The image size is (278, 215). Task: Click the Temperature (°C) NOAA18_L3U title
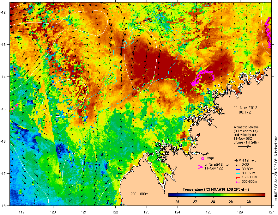click(x=216, y=190)
